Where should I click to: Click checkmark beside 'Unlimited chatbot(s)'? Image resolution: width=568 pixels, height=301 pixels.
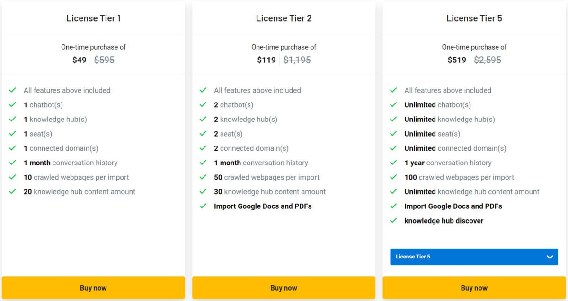pyautogui.click(x=393, y=104)
